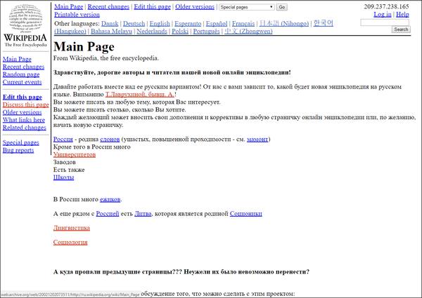The image size is (422, 298).
Task: Open Older versions in top bar
Action: pos(195,7)
